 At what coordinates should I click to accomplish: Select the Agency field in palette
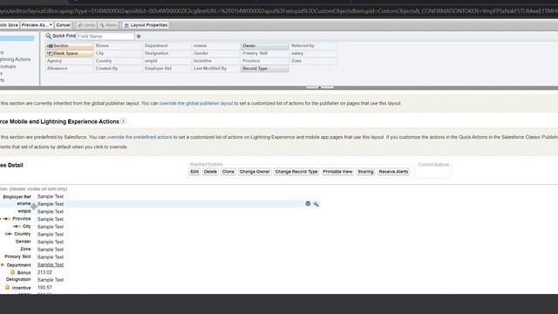coord(69,61)
